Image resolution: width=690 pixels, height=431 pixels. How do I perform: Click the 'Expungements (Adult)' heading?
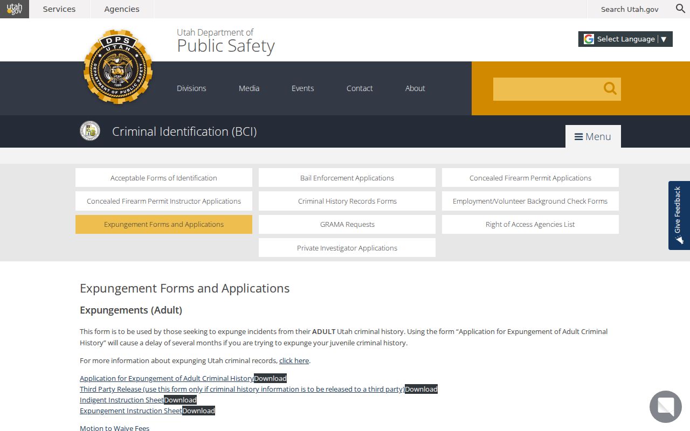click(x=131, y=310)
